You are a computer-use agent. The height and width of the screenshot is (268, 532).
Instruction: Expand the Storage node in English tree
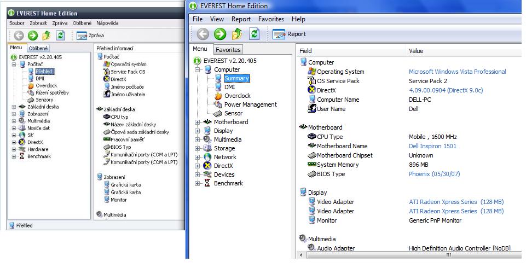pos(197,149)
